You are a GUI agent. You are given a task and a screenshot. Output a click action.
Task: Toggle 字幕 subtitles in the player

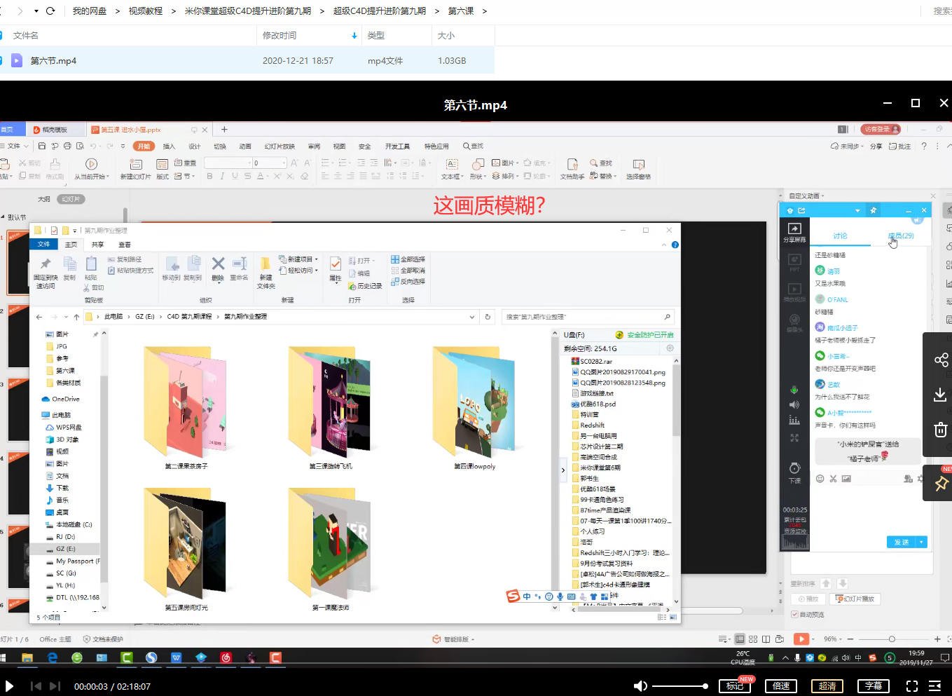pos(873,686)
